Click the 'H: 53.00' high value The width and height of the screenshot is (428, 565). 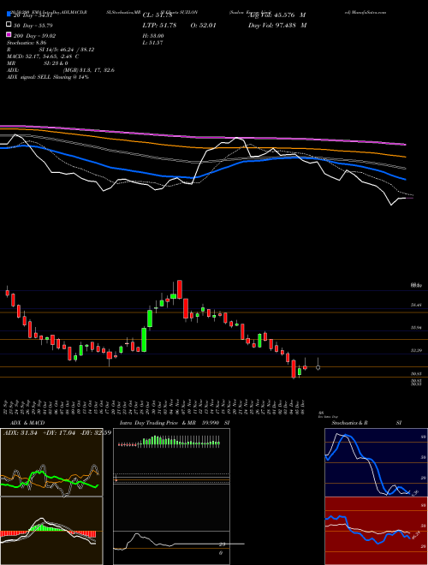coord(153,36)
